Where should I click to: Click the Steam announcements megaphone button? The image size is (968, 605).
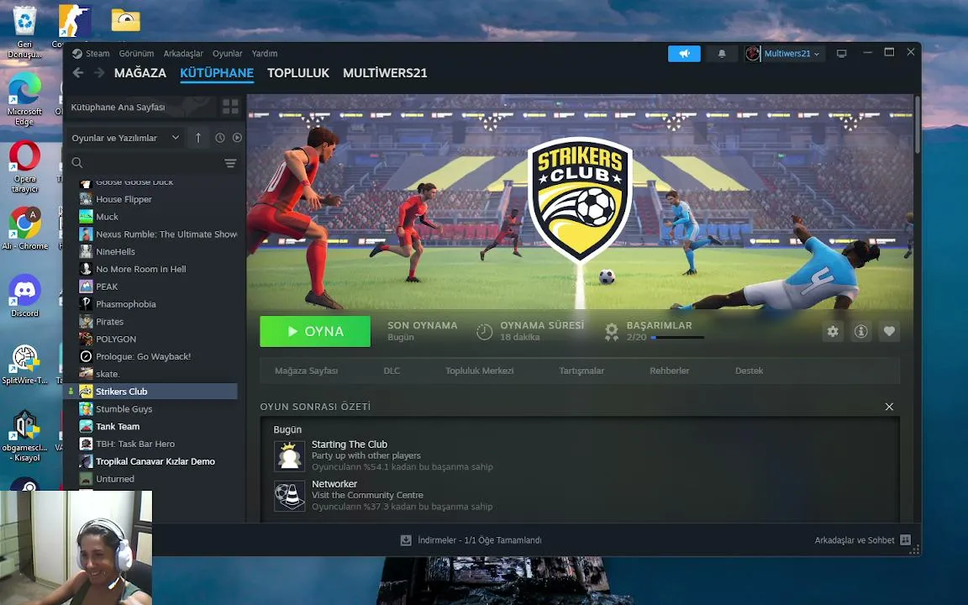click(684, 54)
